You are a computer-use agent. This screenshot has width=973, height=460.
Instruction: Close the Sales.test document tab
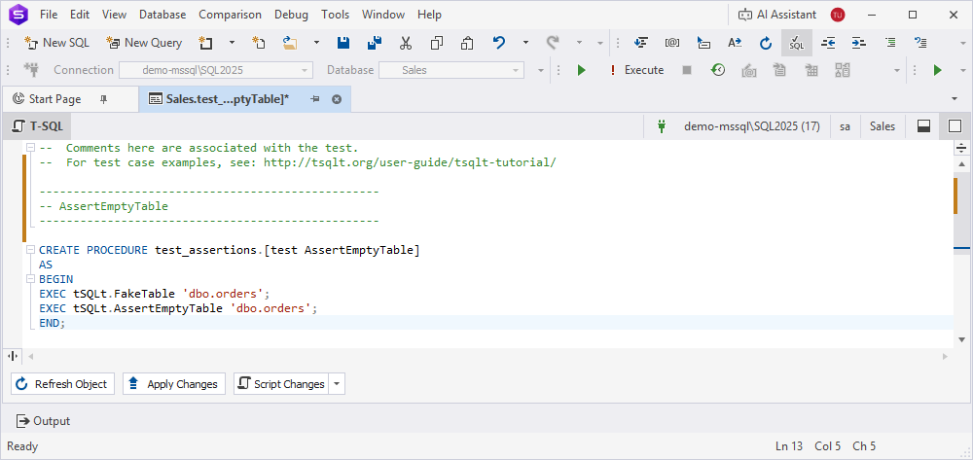click(x=337, y=99)
